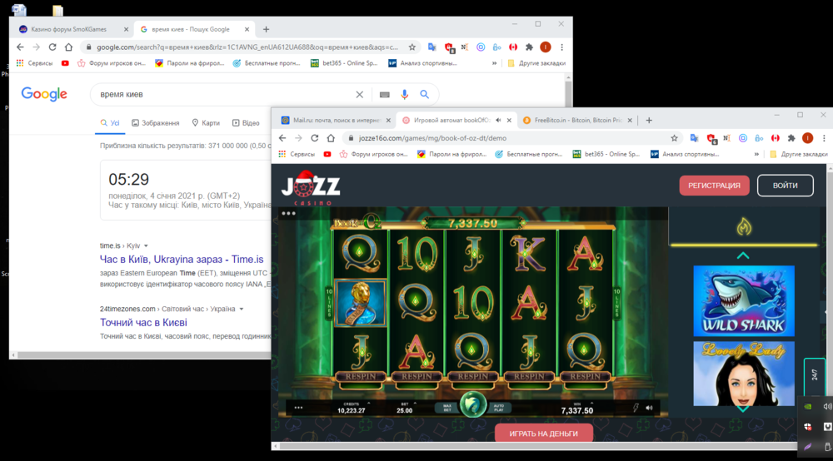
Task: Click the AUTO PLAY button
Action: pyautogui.click(x=498, y=408)
